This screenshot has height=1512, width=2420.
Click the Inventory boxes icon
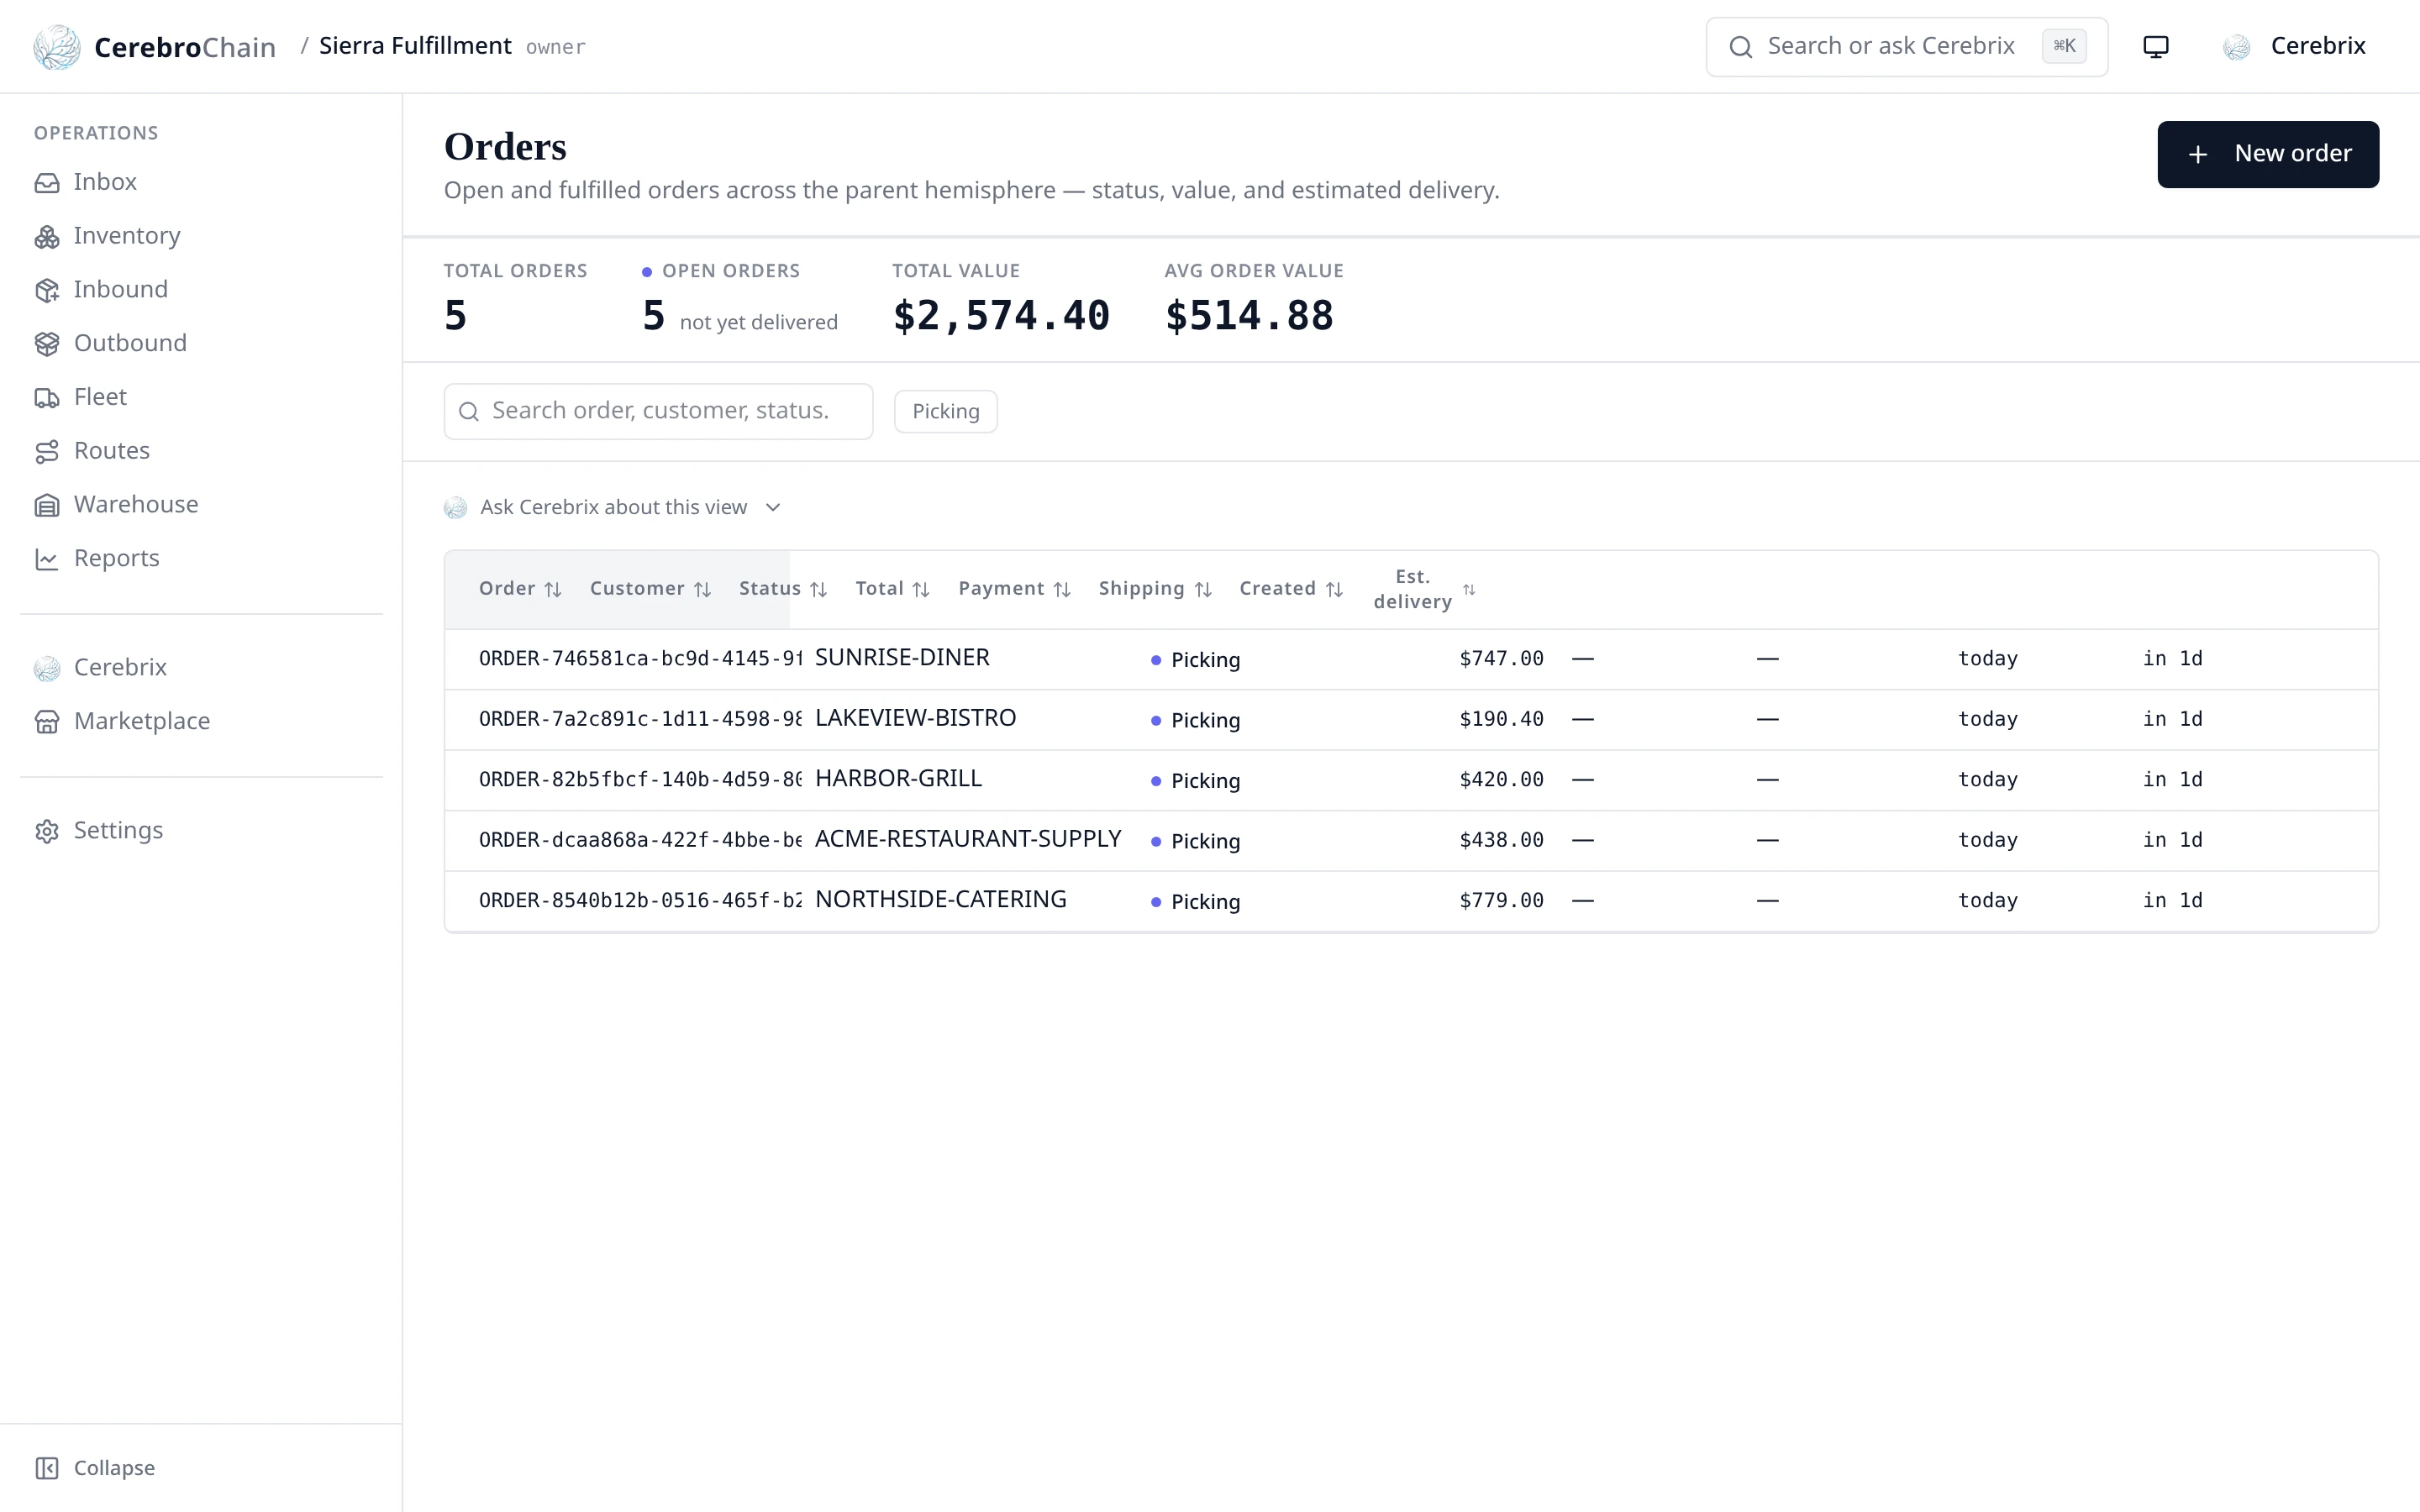click(x=47, y=237)
